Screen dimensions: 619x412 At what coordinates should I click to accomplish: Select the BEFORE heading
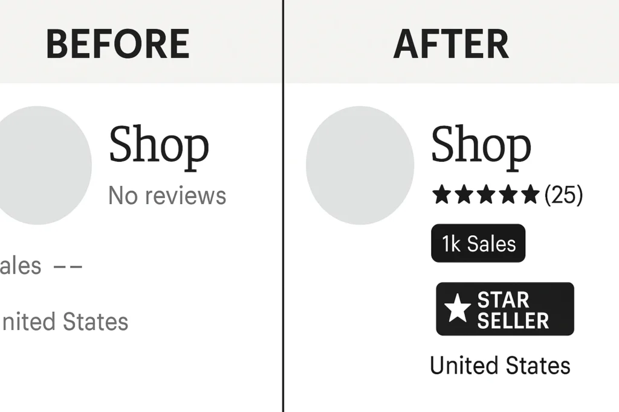click(118, 43)
